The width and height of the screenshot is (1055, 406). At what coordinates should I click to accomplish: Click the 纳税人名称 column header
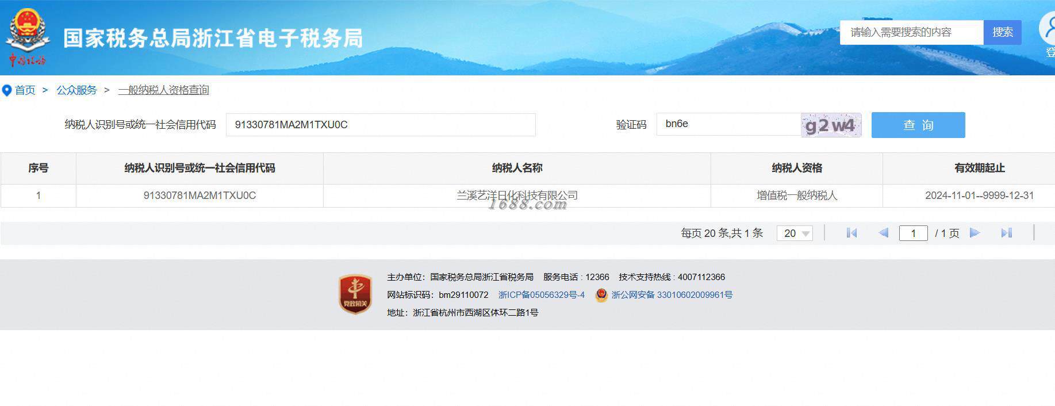(x=517, y=168)
